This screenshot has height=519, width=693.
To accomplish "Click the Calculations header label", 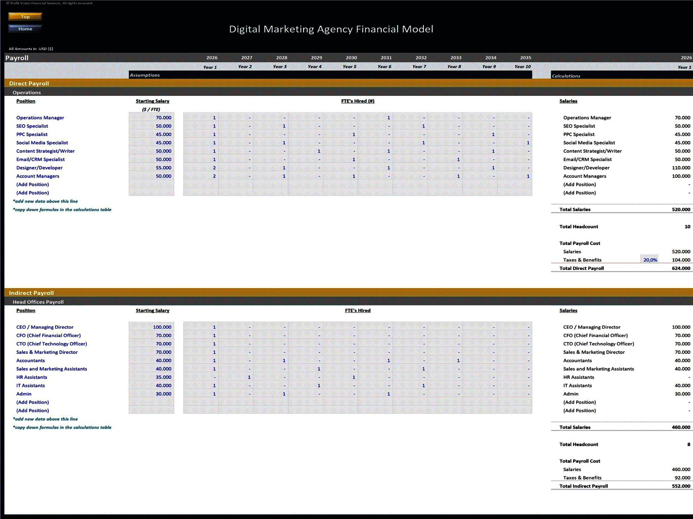I will pyautogui.click(x=566, y=76).
